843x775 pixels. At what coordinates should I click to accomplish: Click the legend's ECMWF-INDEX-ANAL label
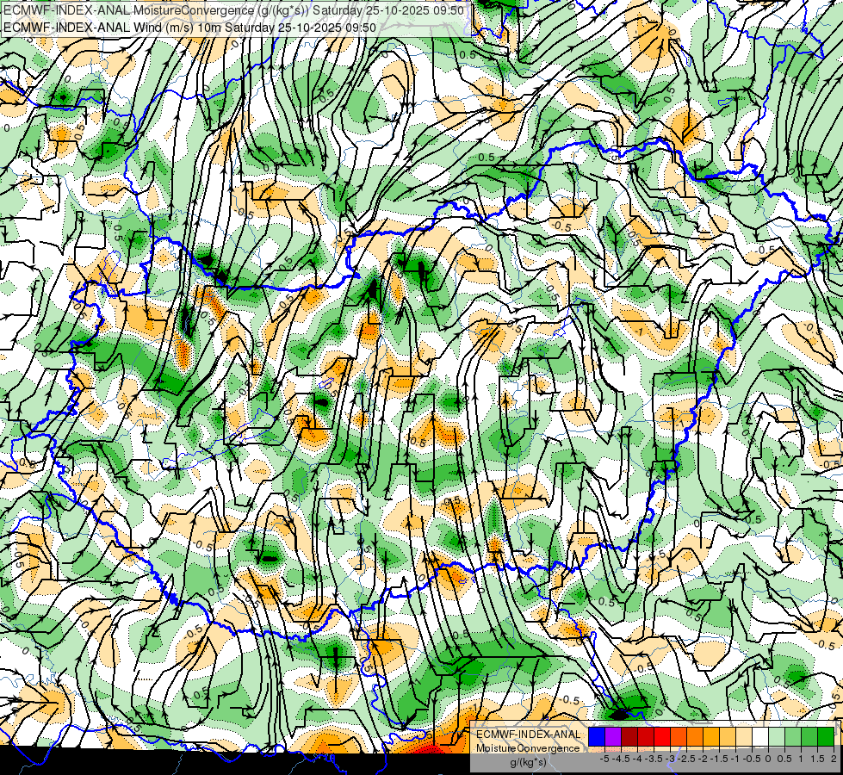(x=529, y=735)
